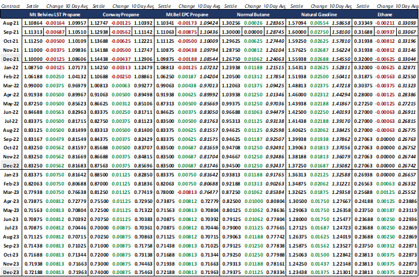Click Mar-23 Mt Bel EPC change -0.00813
Image resolution: width=419 pixels, height=277 pixels.
[x=187, y=192]
